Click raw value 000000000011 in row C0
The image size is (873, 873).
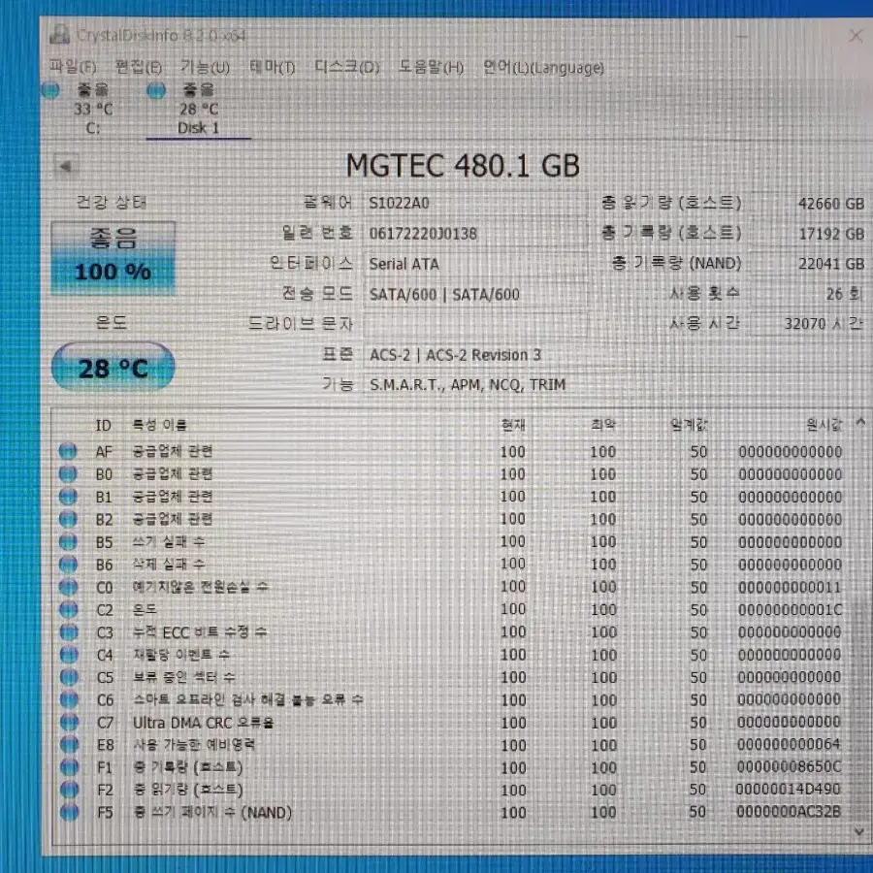click(x=790, y=588)
